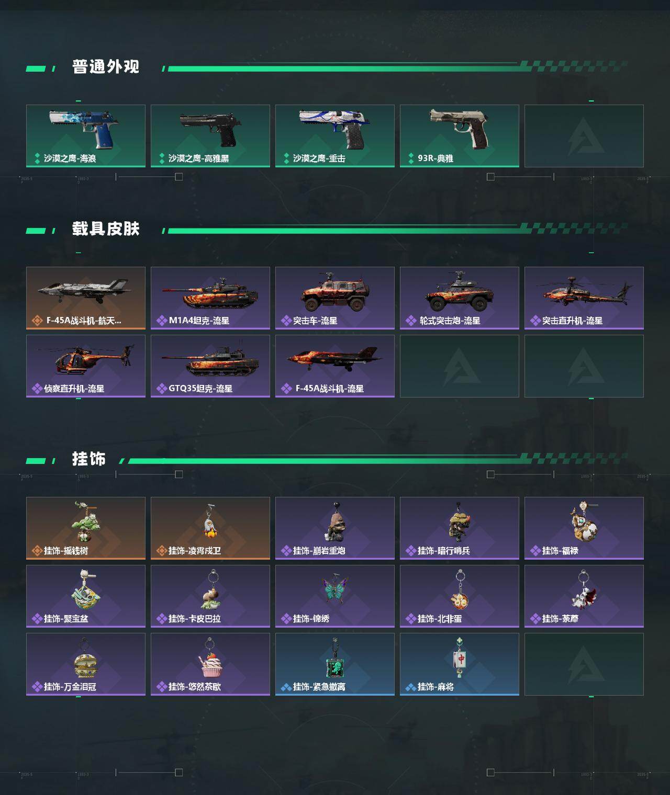Select the 沙漠之鹰-海浪 pistol skin
Image resolution: width=670 pixels, height=795 pixels.
point(86,136)
